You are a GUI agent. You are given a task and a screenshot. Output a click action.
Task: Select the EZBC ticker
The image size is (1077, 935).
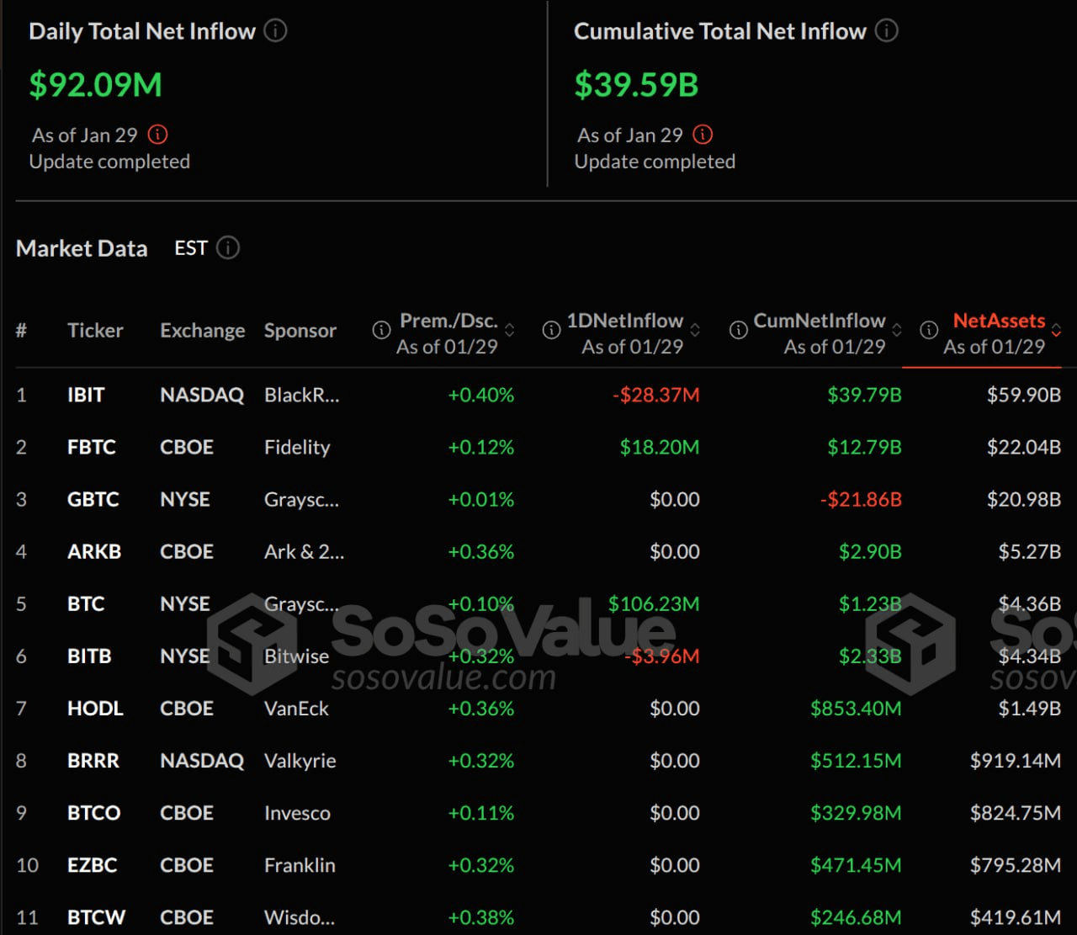coord(93,864)
